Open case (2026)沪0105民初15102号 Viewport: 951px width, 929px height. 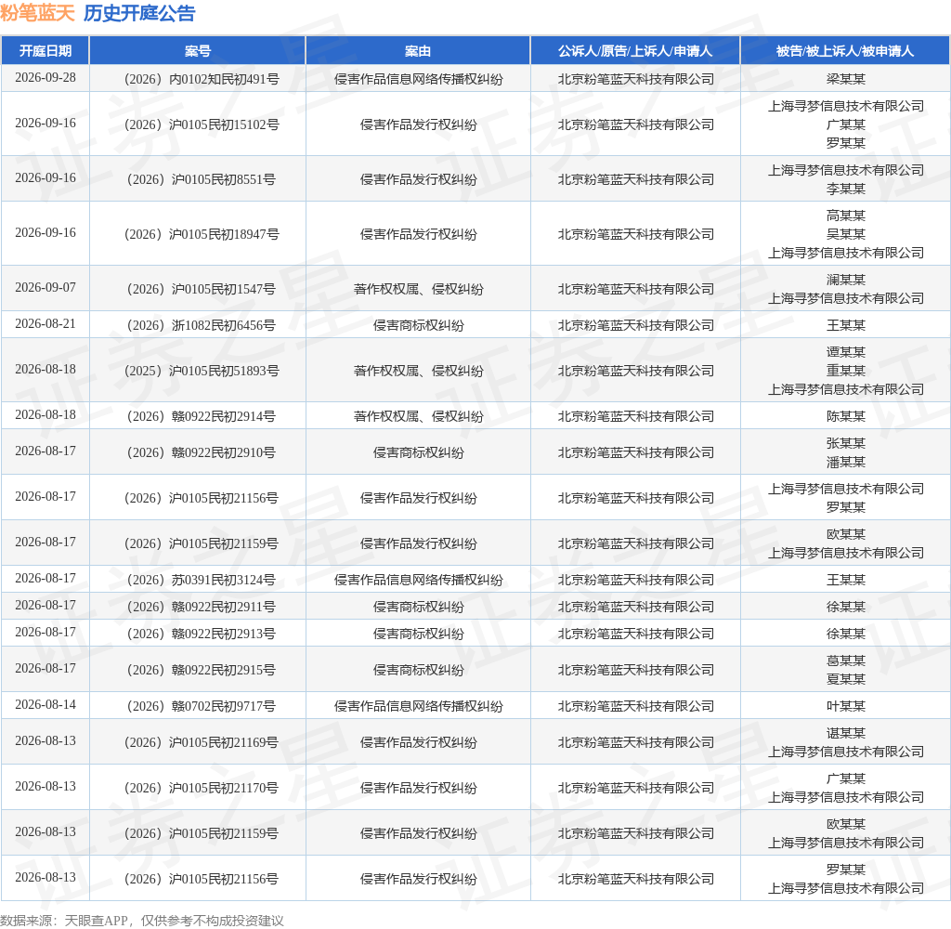click(202, 124)
